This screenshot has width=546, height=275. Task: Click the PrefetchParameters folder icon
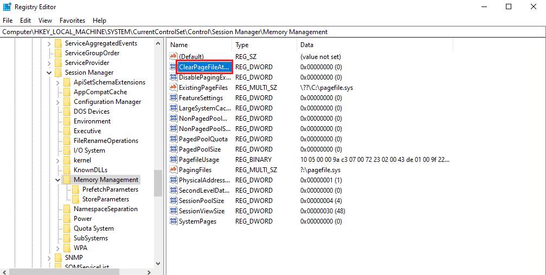75,189
